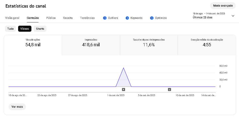The image size is (239, 118).
Task: Select the Visualizações metric card
Action: (33, 43)
